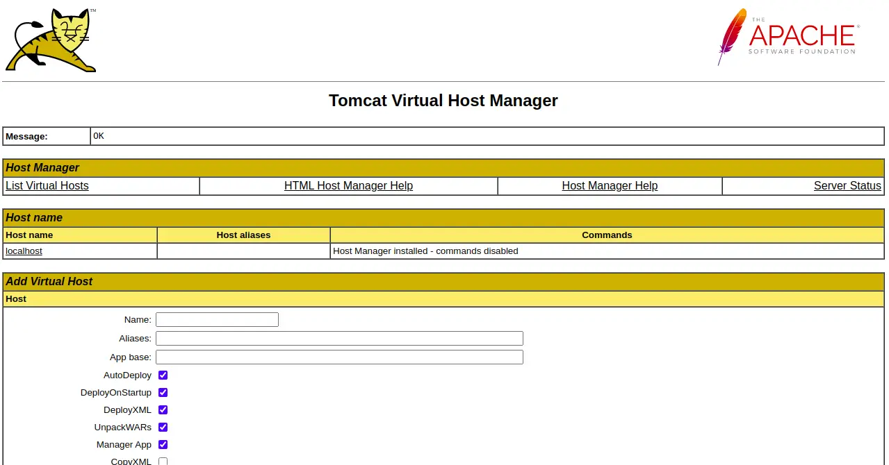Click the 'UnpackWARs' label text
This screenshot has height=465, width=889.
click(x=123, y=428)
